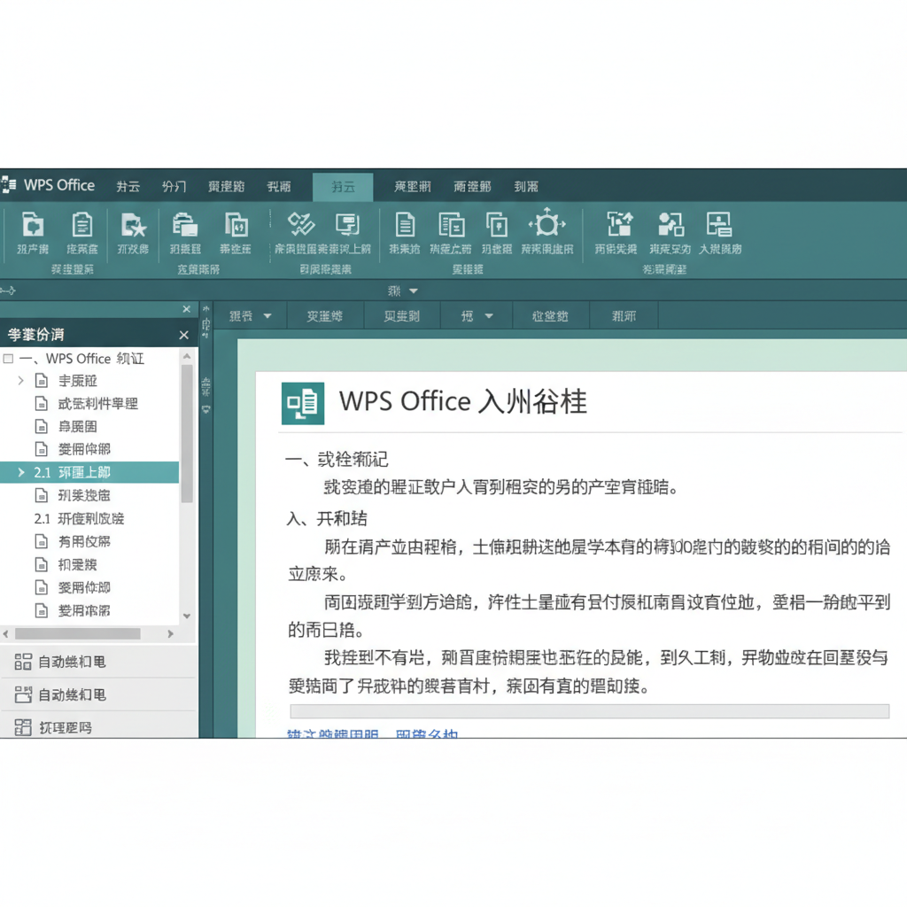Click the second text button in the document toolbar
The height and width of the screenshot is (907, 907).
[x=324, y=316]
